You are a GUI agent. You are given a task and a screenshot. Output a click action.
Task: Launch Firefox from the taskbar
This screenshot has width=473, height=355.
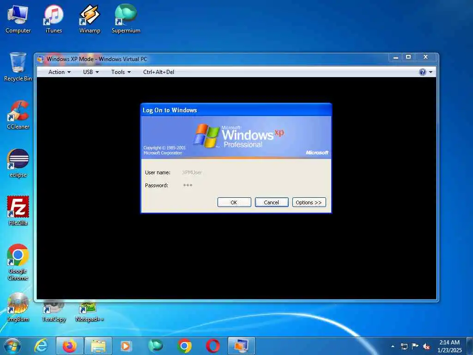pyautogui.click(x=70, y=346)
